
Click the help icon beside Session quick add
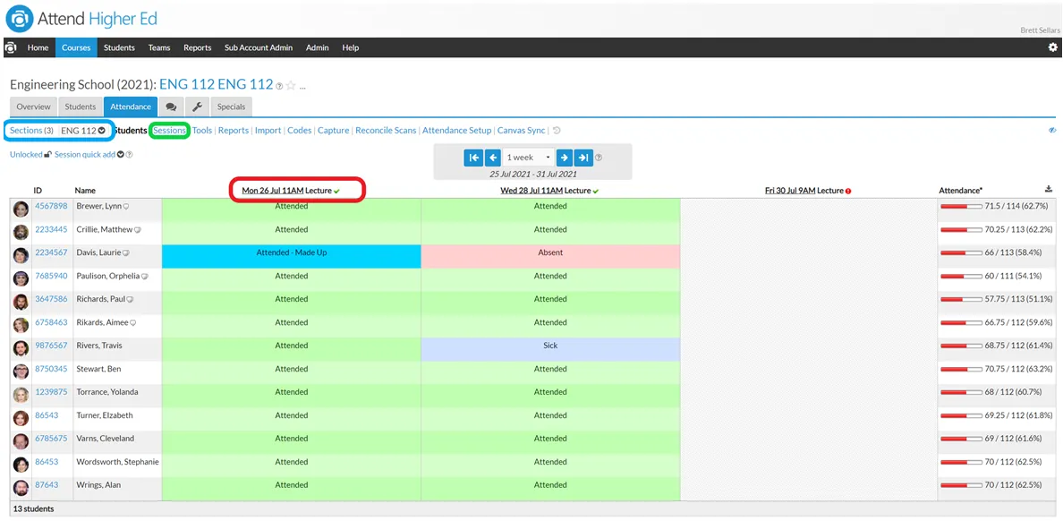[129, 155]
